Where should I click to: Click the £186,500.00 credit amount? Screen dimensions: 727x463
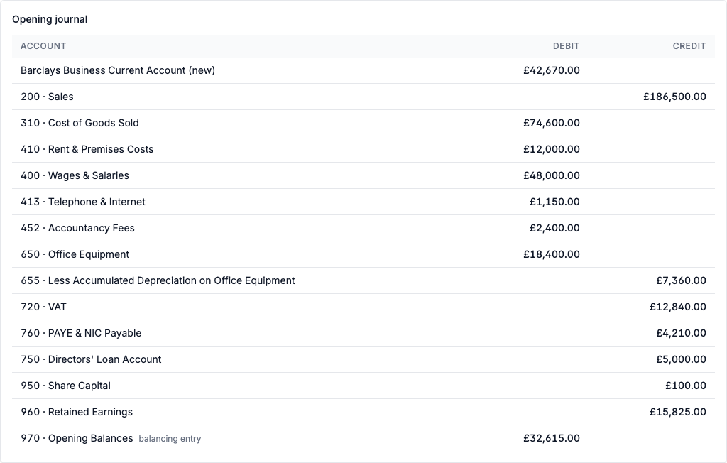[x=674, y=97]
